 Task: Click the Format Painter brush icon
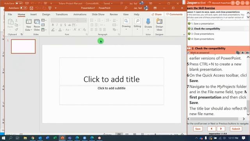click(x=16, y=29)
